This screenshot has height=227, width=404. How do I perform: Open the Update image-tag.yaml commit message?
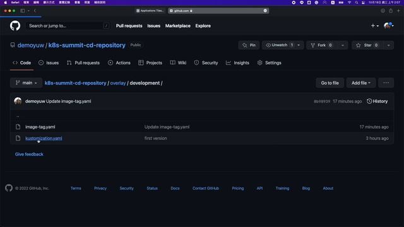(69, 101)
